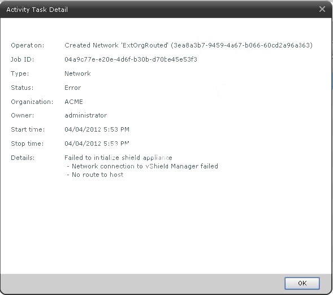Click the Activity Task Detail title
Viewport: 333px width, 295px height.
37,10
